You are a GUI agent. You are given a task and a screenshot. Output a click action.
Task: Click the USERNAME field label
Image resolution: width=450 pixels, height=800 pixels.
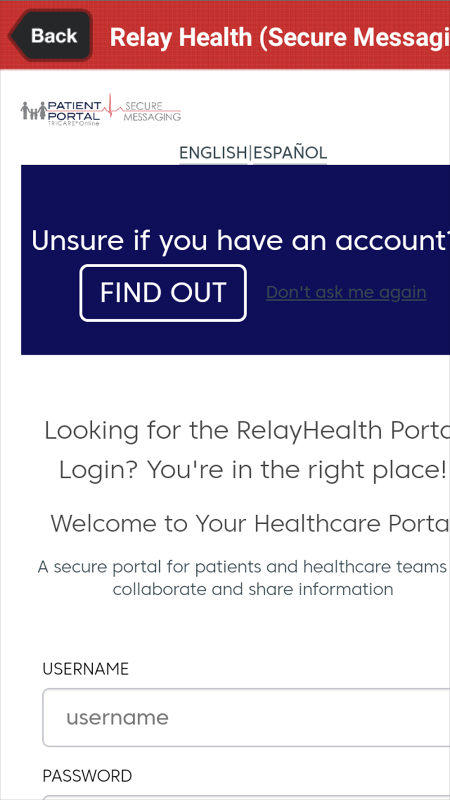pyautogui.click(x=85, y=669)
